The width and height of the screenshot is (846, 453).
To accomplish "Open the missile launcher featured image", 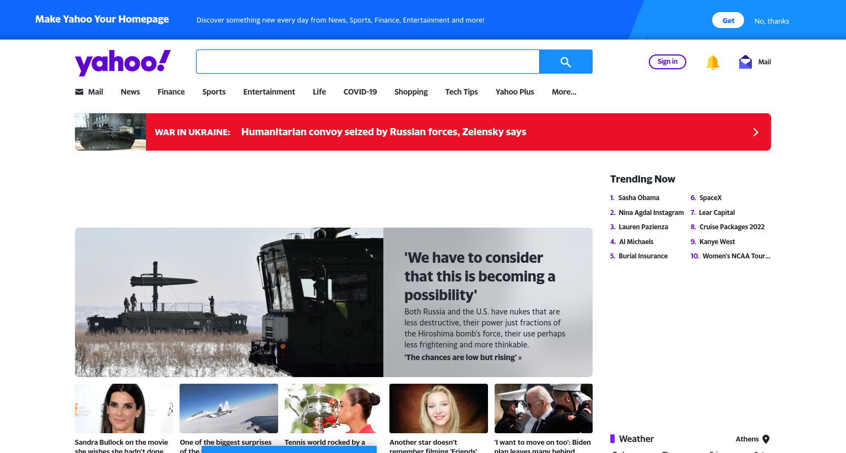I will (229, 302).
